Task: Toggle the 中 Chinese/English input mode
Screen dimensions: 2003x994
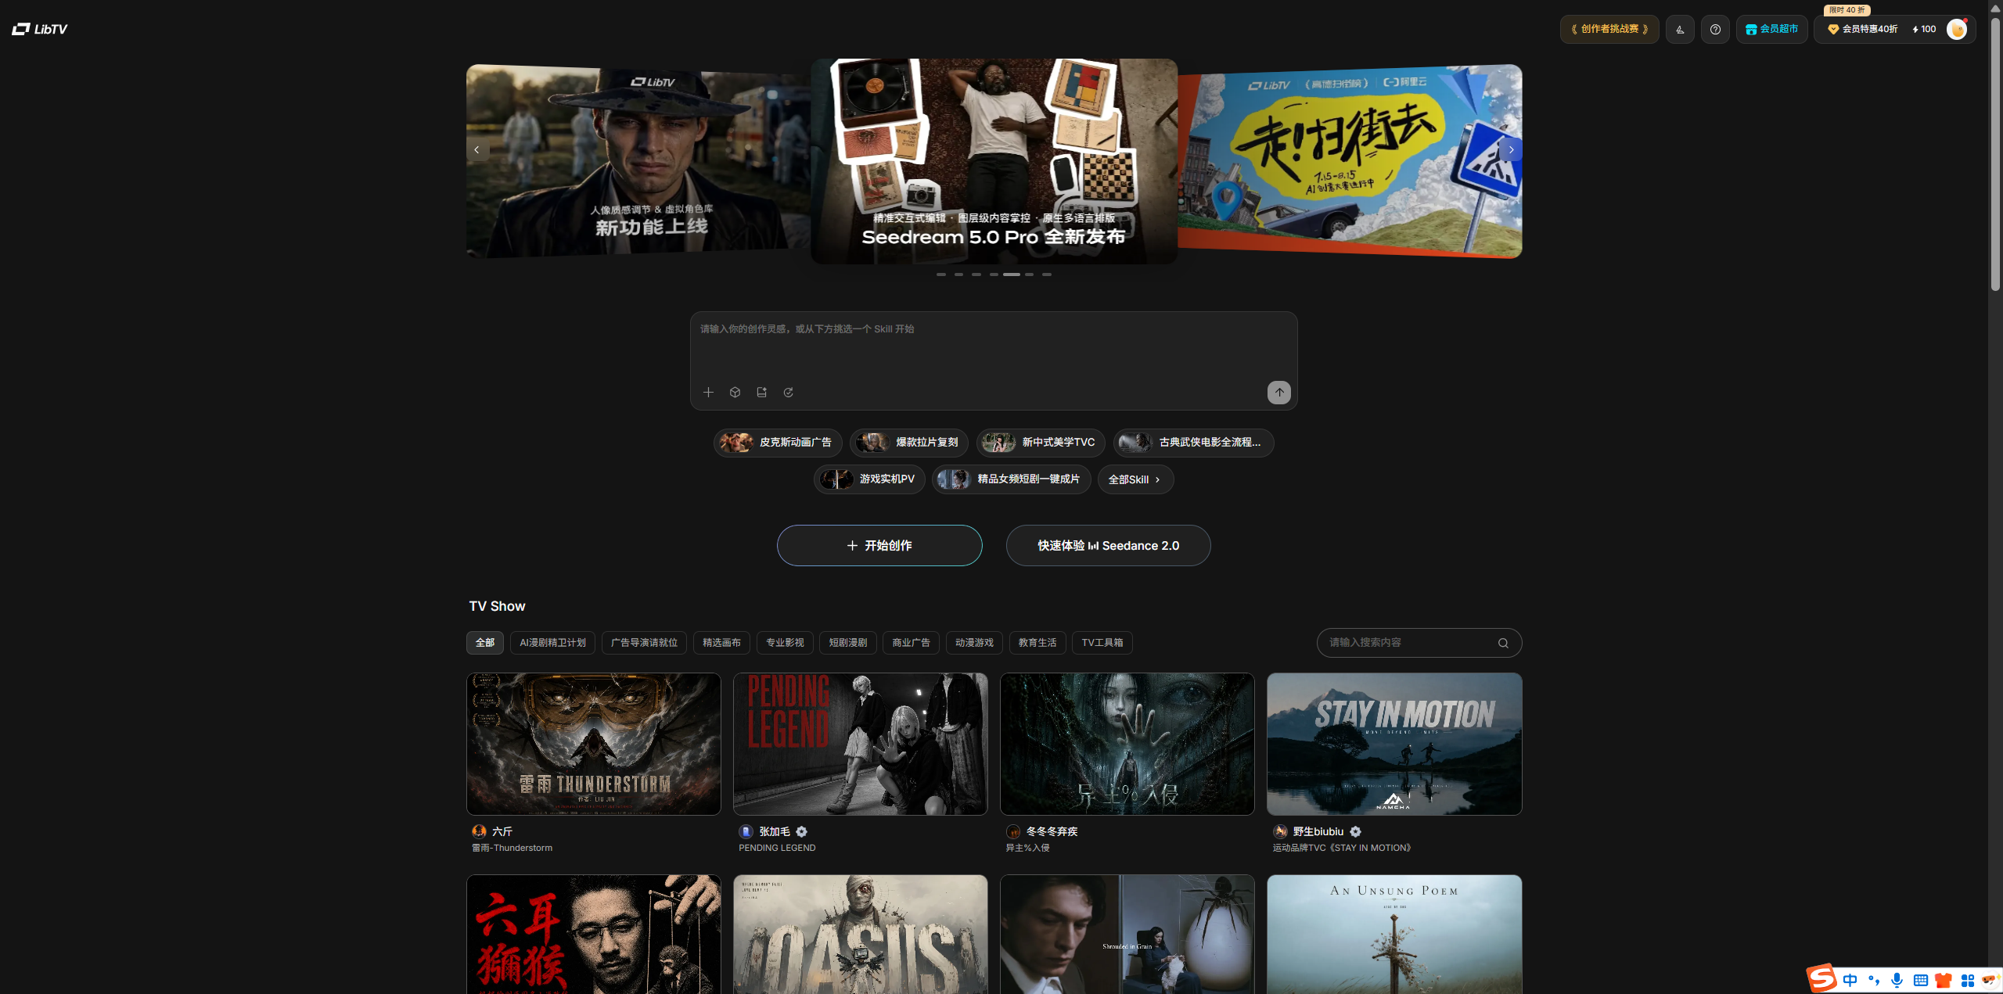Action: coord(1850,980)
